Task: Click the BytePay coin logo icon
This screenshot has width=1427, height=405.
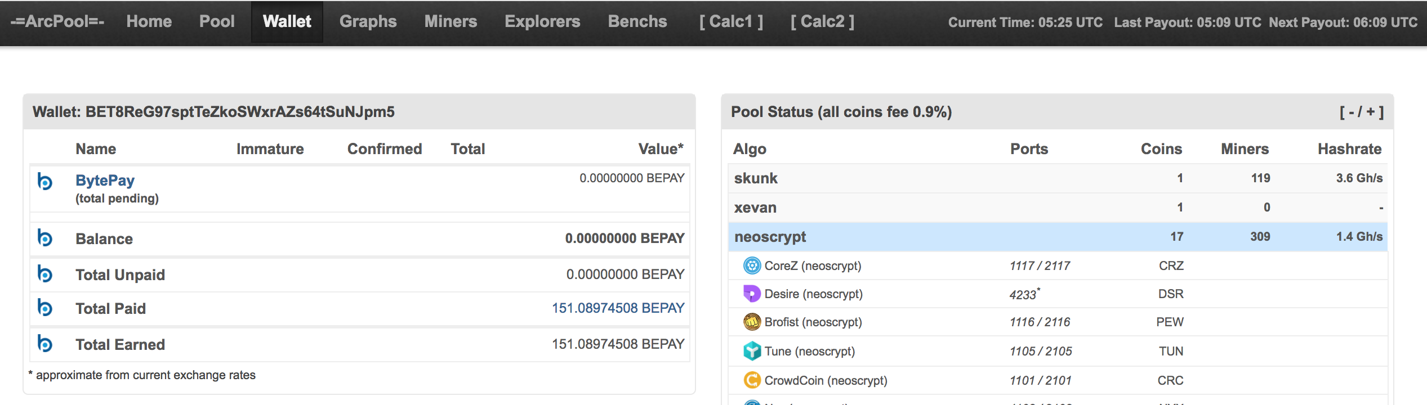Action: (x=44, y=182)
